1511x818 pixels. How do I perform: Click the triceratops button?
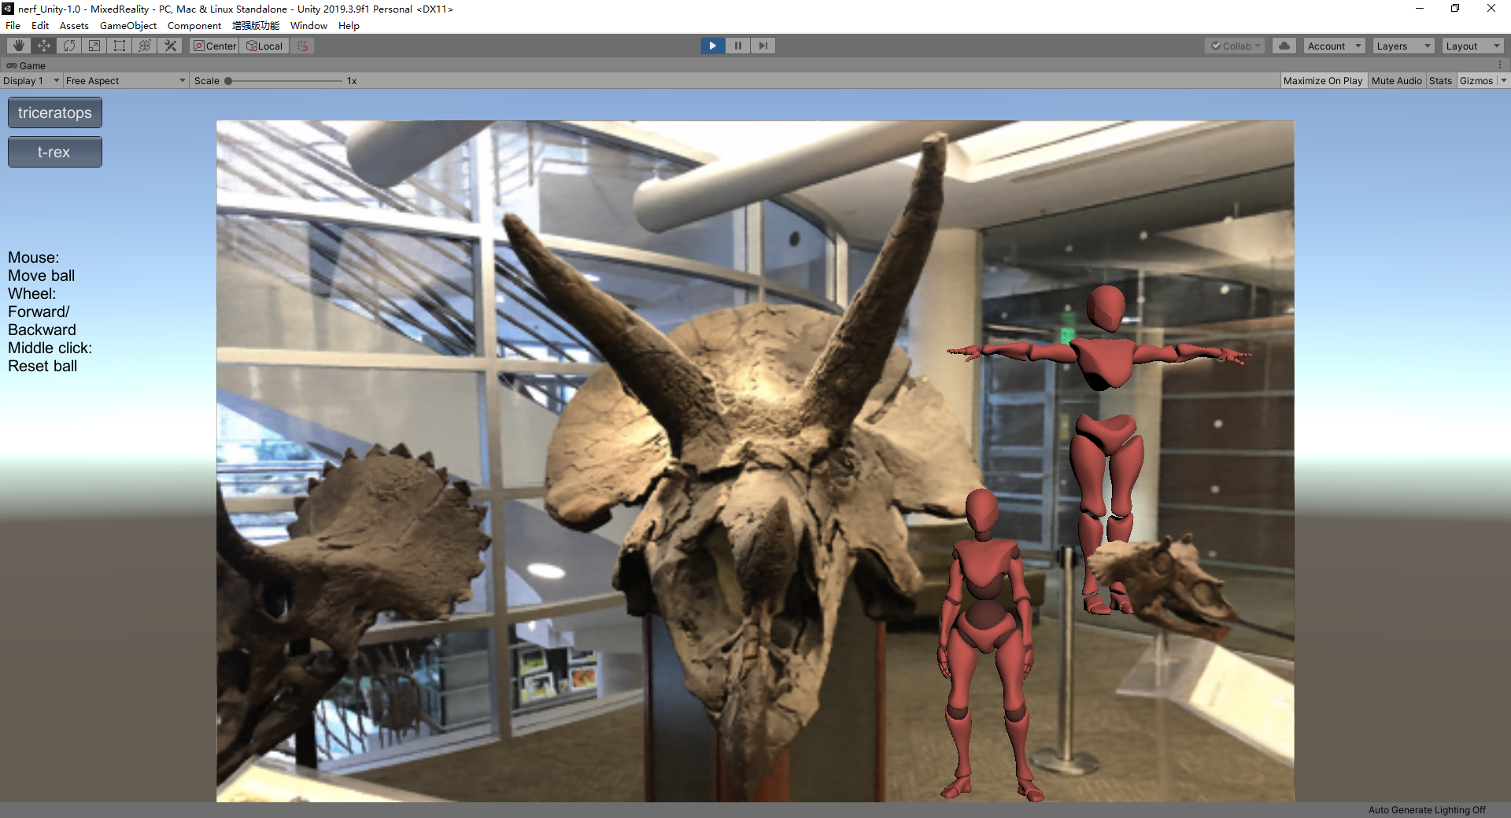coord(54,112)
